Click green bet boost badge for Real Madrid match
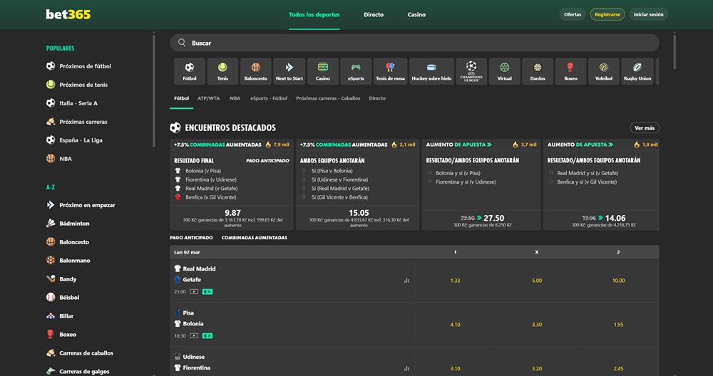 coord(207,291)
